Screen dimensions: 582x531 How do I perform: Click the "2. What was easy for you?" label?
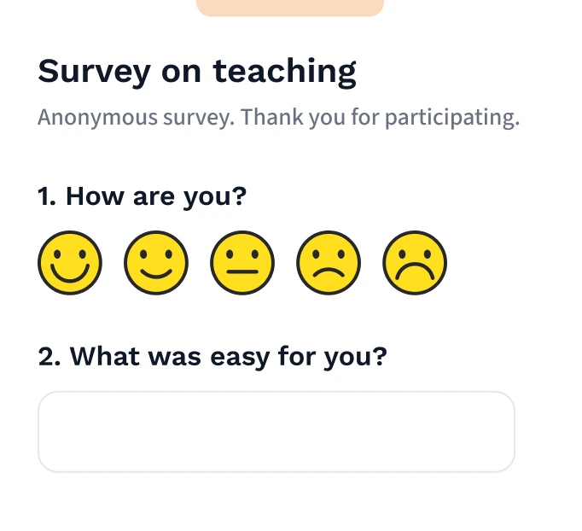coord(212,355)
